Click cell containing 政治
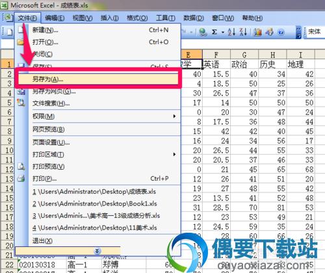Screen dimensions: 325x273 [x=244, y=64]
